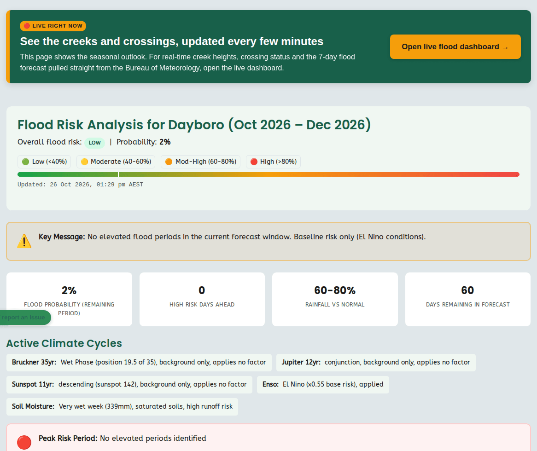Click the green Low (<40%) legend dot
The height and width of the screenshot is (451, 537).
[25, 162]
